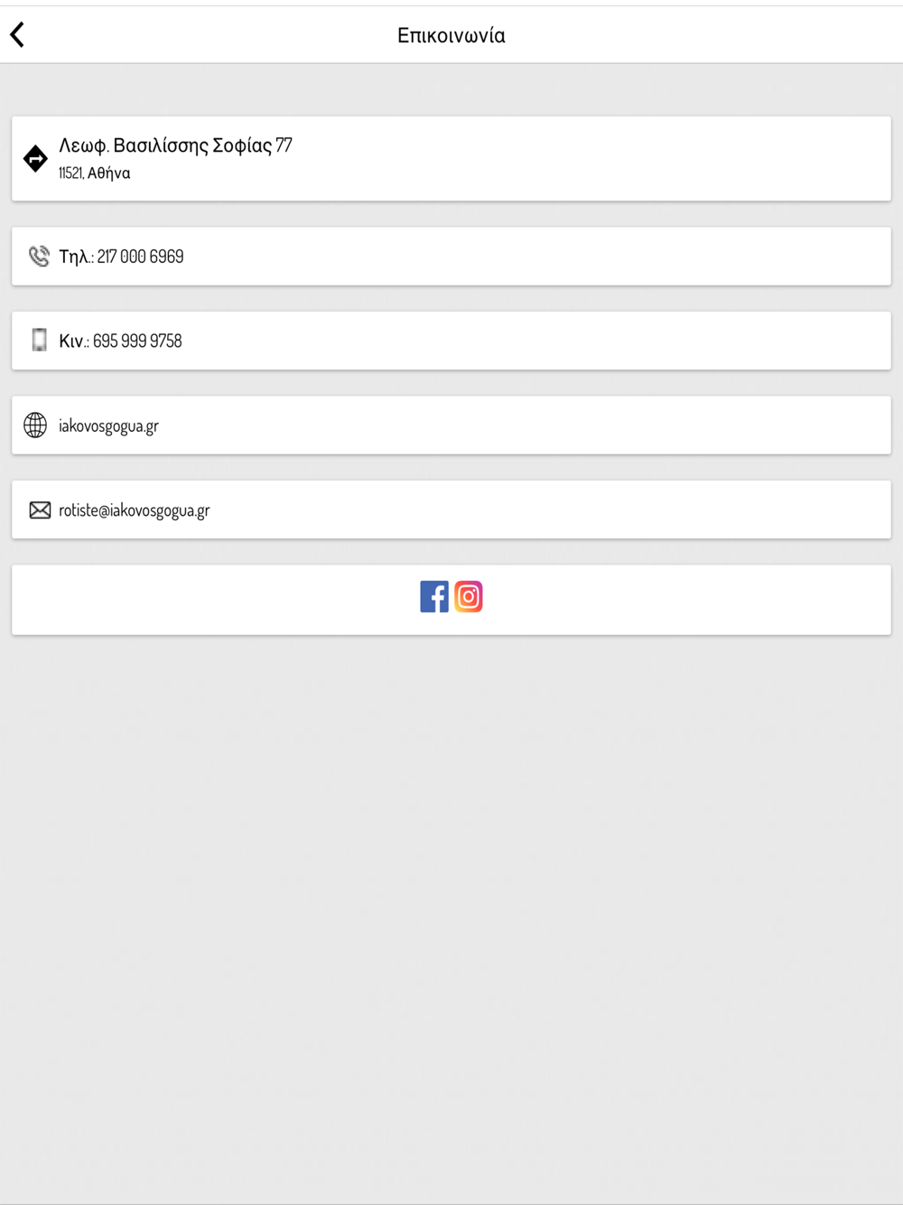This screenshot has width=903, height=1205.
Task: Click the Τηλ. label
Action: click(76, 257)
